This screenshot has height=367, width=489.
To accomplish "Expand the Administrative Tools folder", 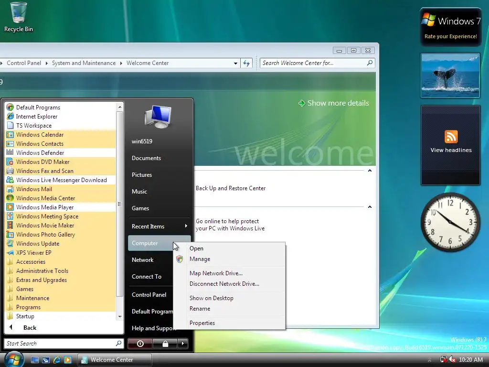I will pyautogui.click(x=42, y=271).
